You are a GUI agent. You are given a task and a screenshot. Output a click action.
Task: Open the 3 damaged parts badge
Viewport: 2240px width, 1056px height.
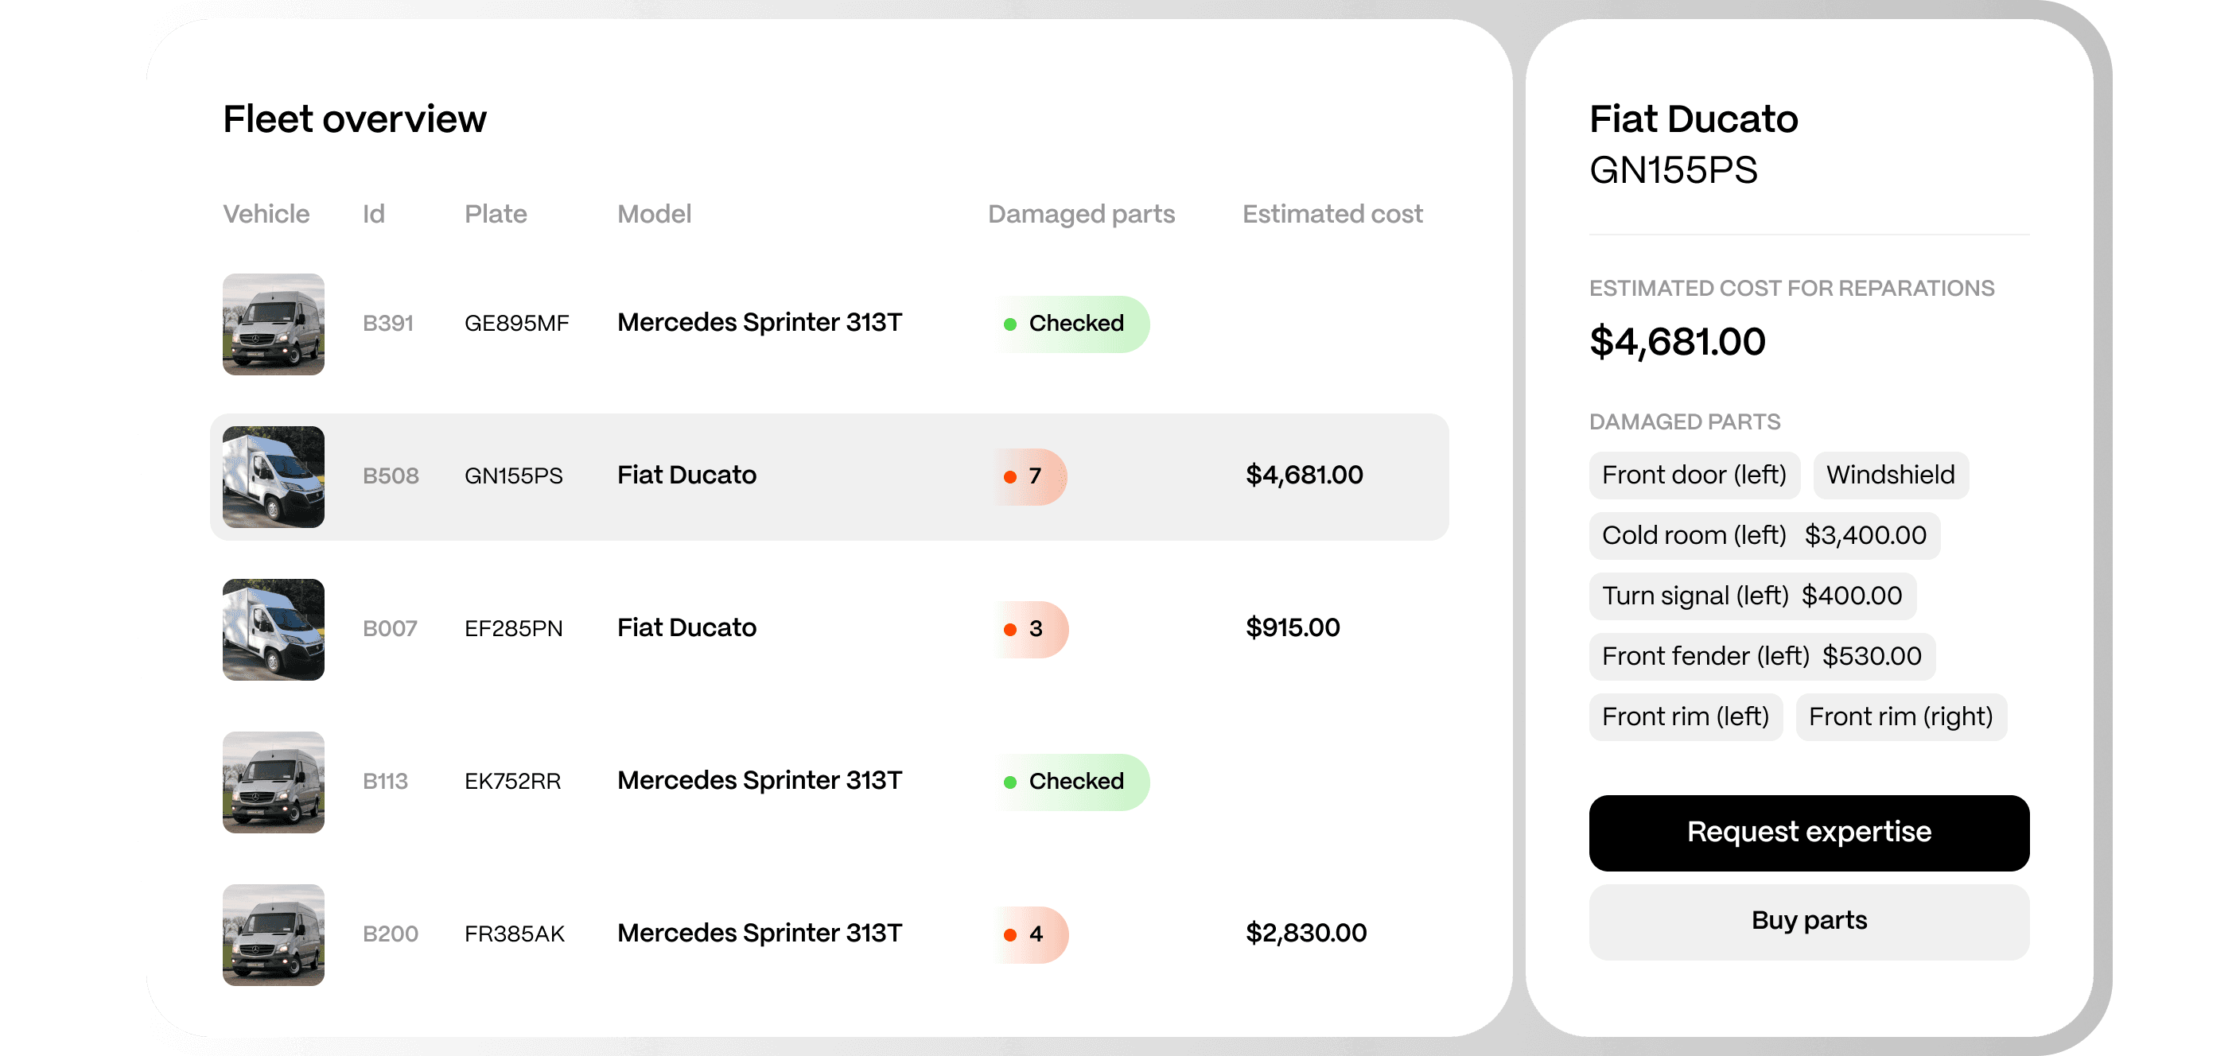(x=1030, y=629)
